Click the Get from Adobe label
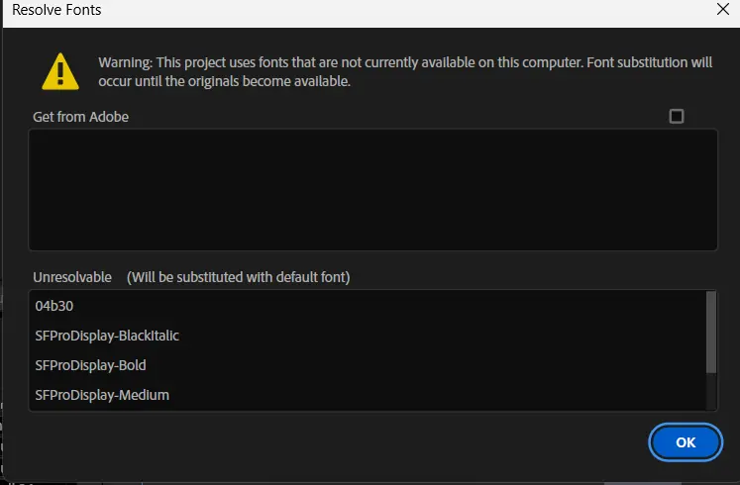740x485 pixels. tap(80, 117)
